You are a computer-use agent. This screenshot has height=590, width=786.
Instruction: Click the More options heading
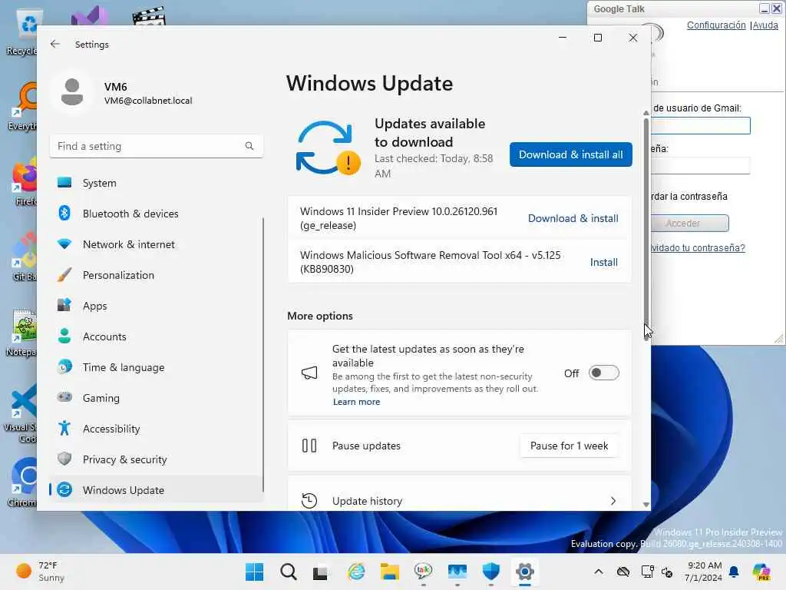(x=320, y=316)
